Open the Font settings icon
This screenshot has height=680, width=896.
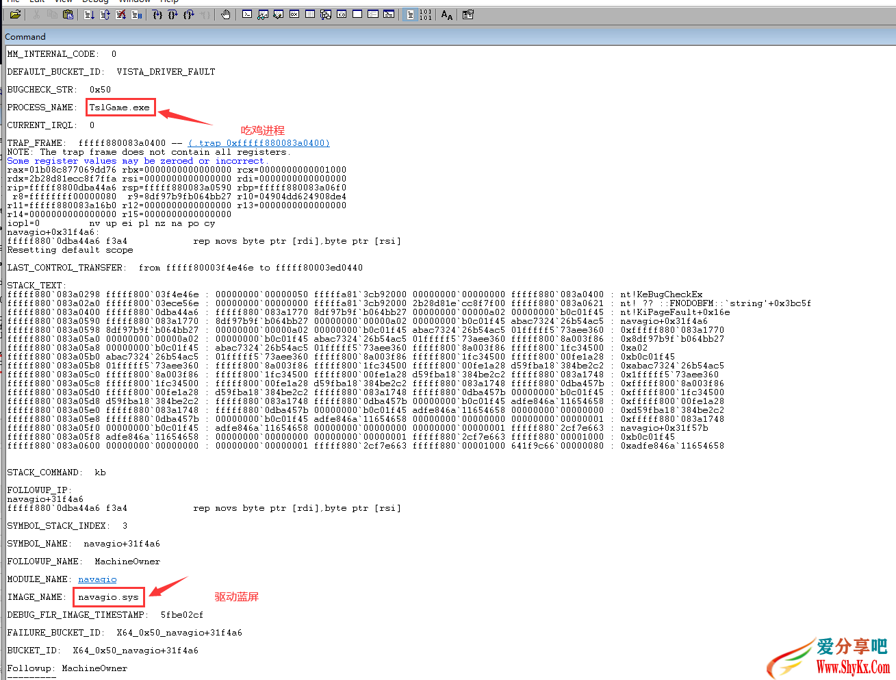[446, 14]
